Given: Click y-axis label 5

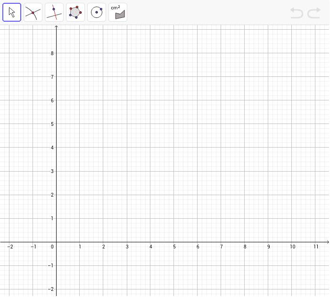Looking at the screenshot, I should tap(52, 124).
